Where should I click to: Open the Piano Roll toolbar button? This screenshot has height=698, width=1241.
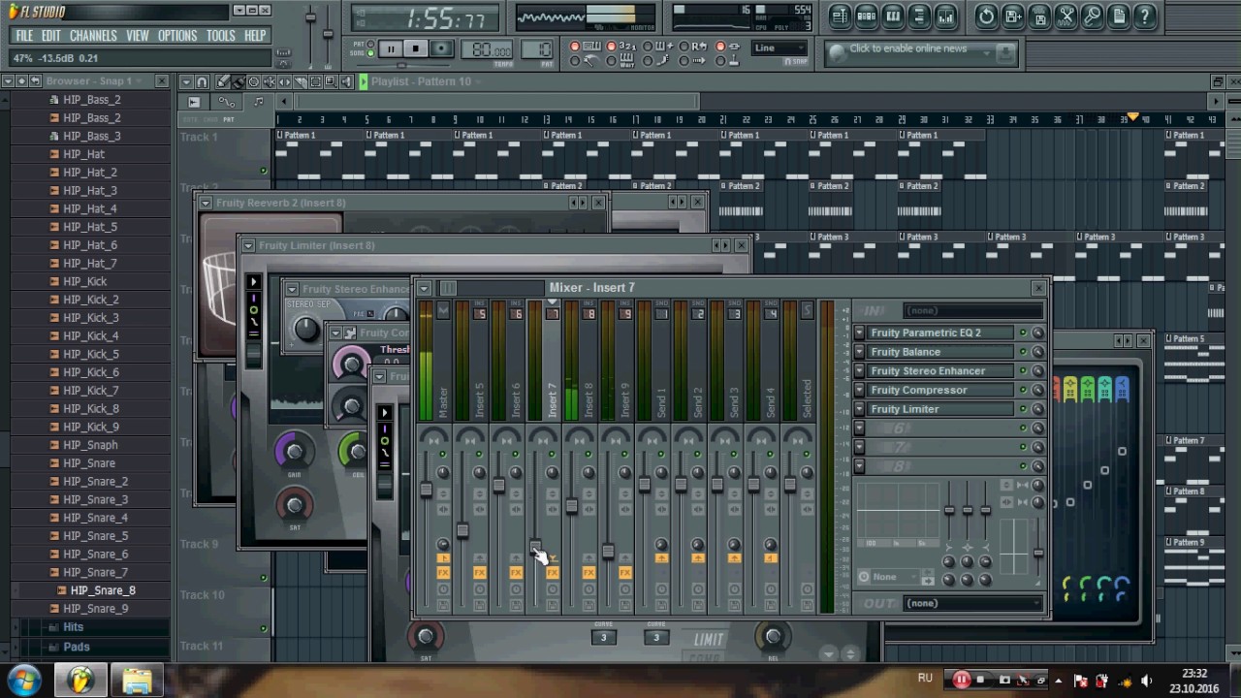click(x=893, y=16)
